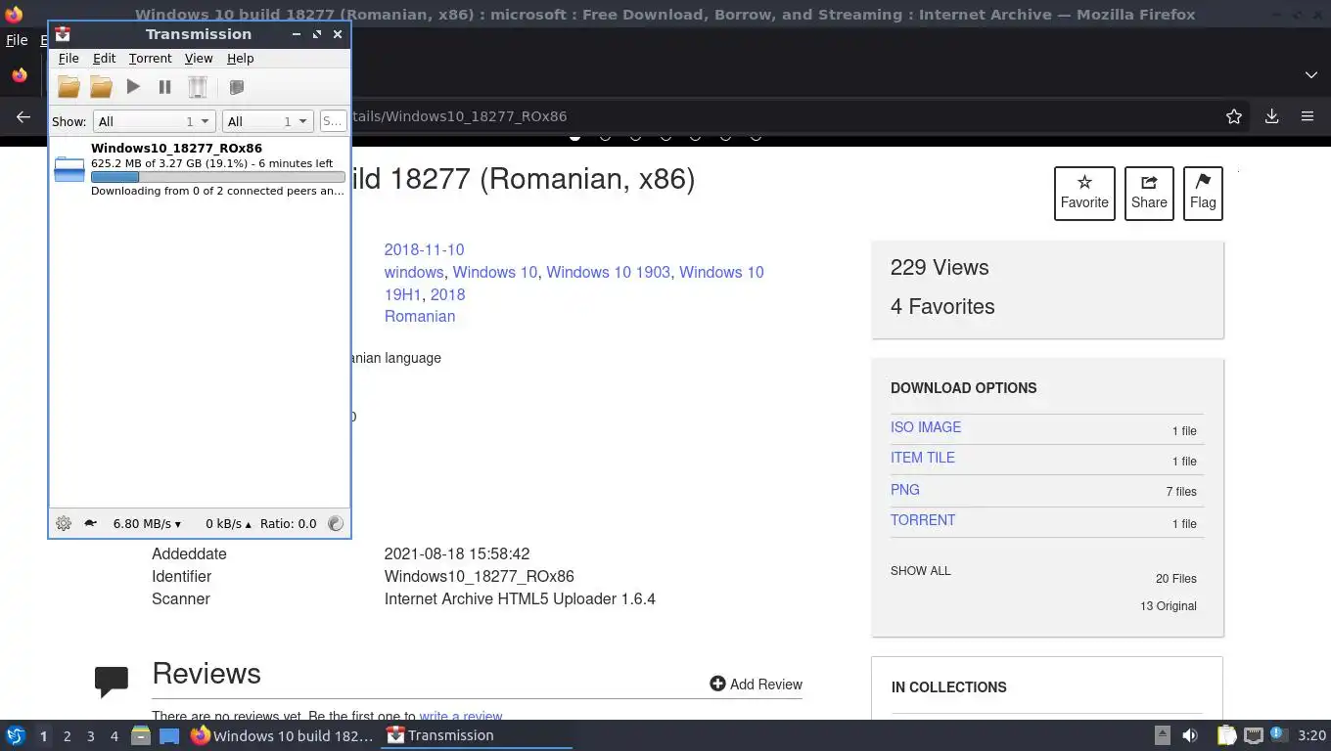Click the Reviews speech bubble icon
1331x751 pixels.
pos(112,682)
